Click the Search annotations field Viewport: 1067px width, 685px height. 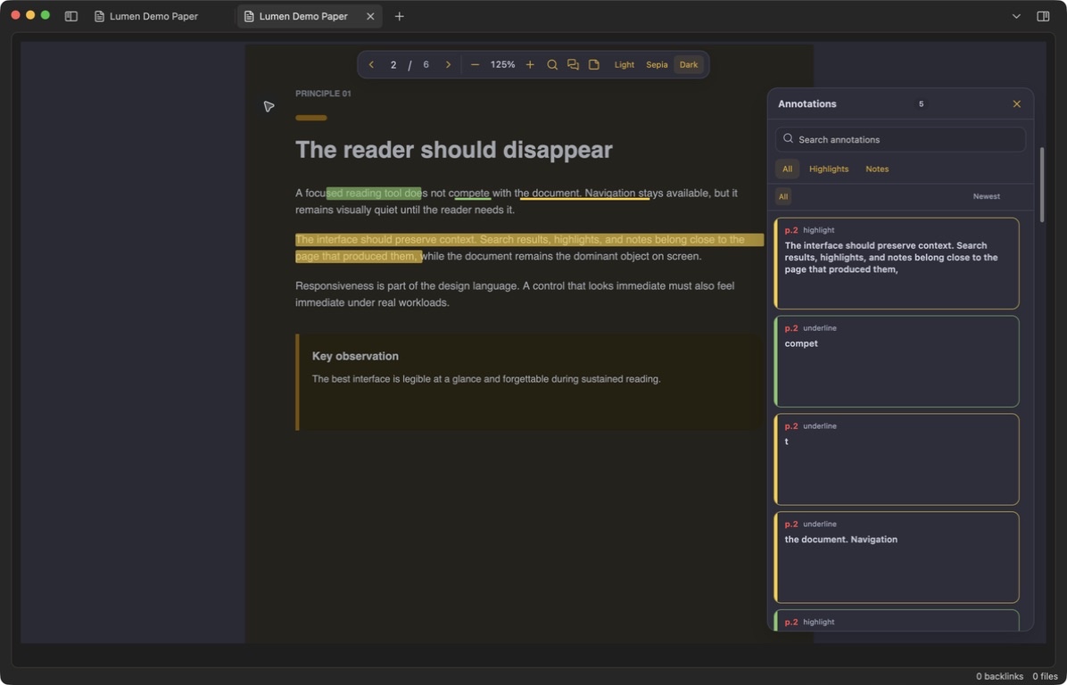[900, 139]
